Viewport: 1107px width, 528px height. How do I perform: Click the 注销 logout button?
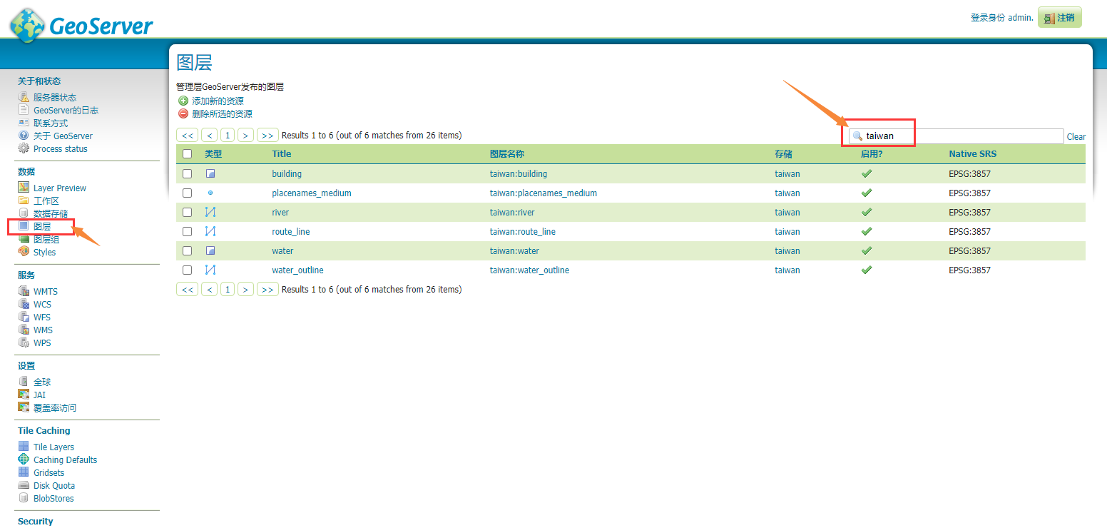point(1060,18)
